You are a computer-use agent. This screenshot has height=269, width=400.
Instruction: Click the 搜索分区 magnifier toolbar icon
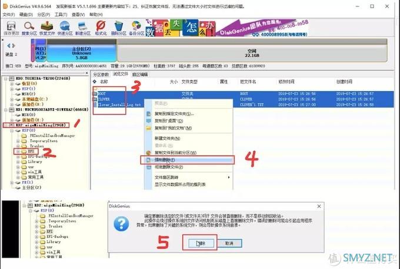click(29, 28)
